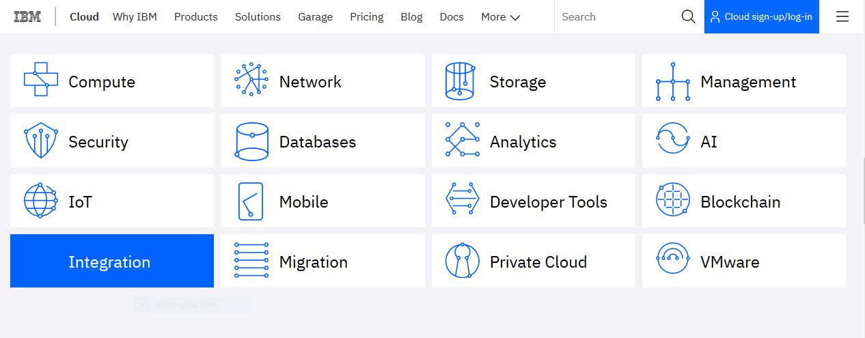
Task: Click Cloud sign-up/log-in button
Action: (761, 17)
